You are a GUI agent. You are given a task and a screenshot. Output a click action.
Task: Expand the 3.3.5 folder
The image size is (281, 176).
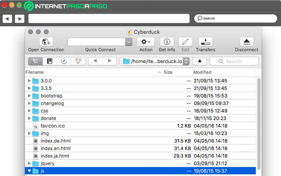coord(29,88)
